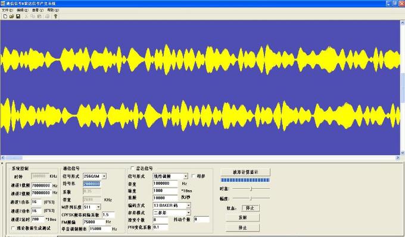Open the 文件 menu

click(x=7, y=10)
